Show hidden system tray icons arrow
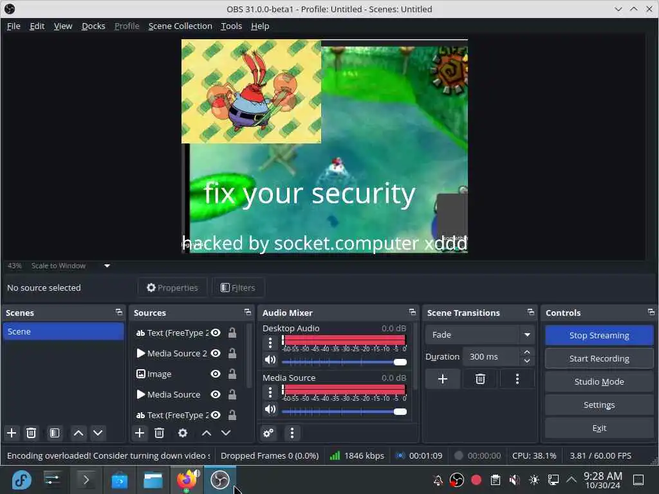This screenshot has height=494, width=659. 571,479
